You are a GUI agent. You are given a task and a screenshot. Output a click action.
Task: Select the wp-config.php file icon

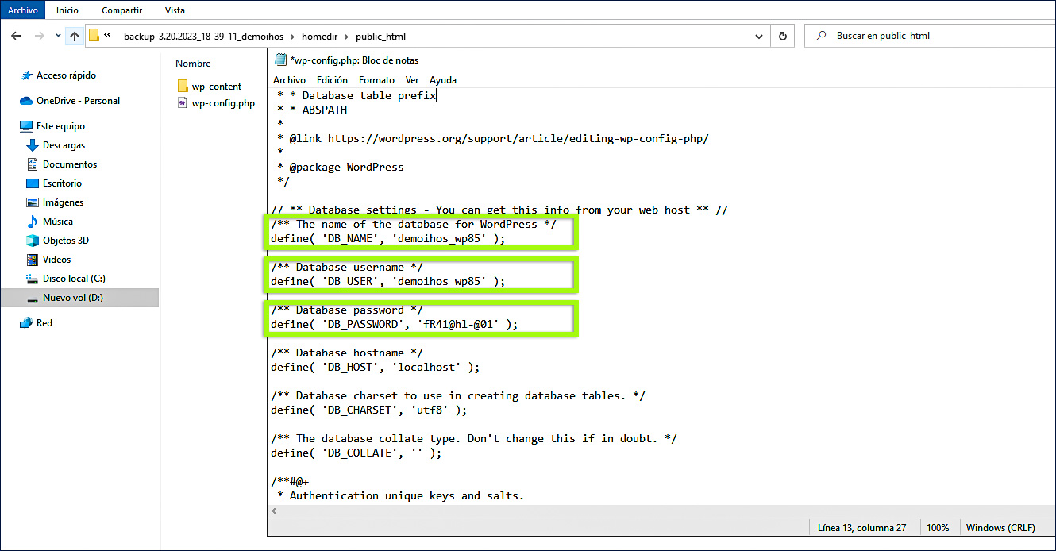coord(183,103)
